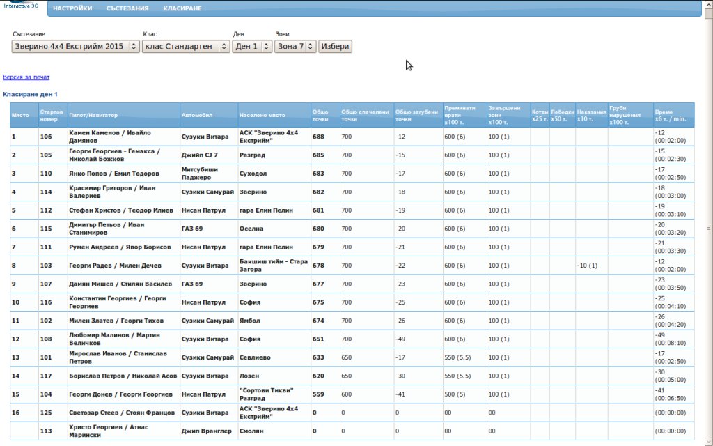Click the page's vertical scrollbar
This screenshot has height=446, width=713.
click(x=708, y=227)
